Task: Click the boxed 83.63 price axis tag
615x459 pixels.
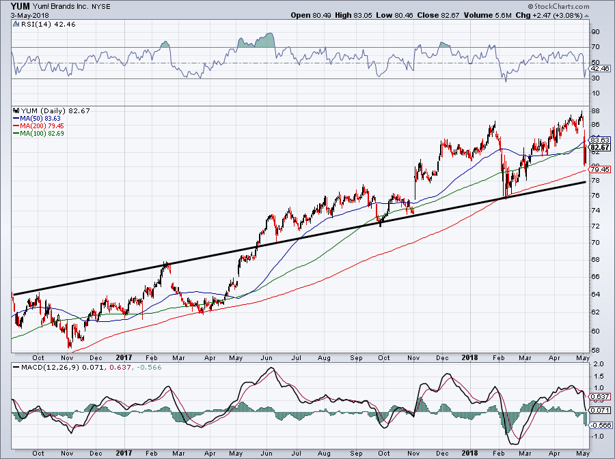Action: [x=600, y=140]
